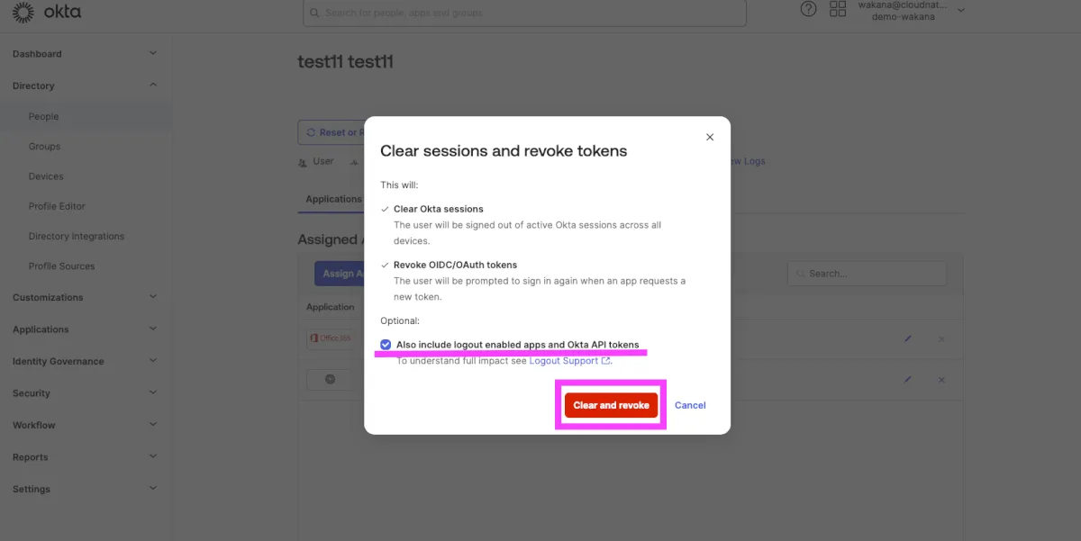Screen dimensions: 1081x541
Task: Click pencil edit icon for Office 365
Action: point(908,338)
